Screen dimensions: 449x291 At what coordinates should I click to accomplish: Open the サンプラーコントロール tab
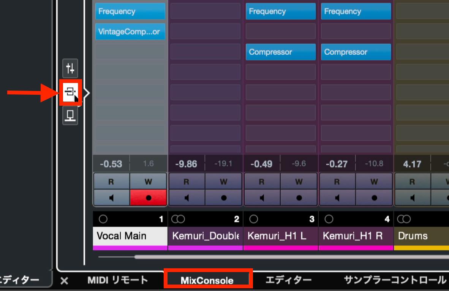pyautogui.click(x=395, y=280)
